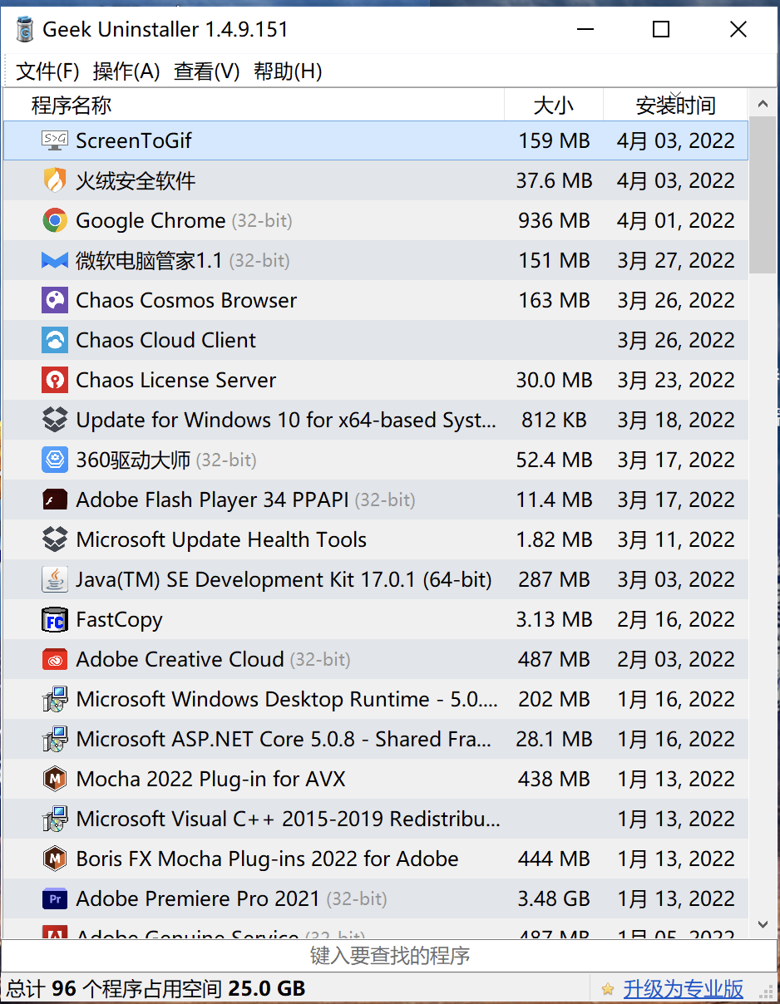The height and width of the screenshot is (1004, 780).
Task: Click the 1.82 MB size value
Action: (555, 539)
